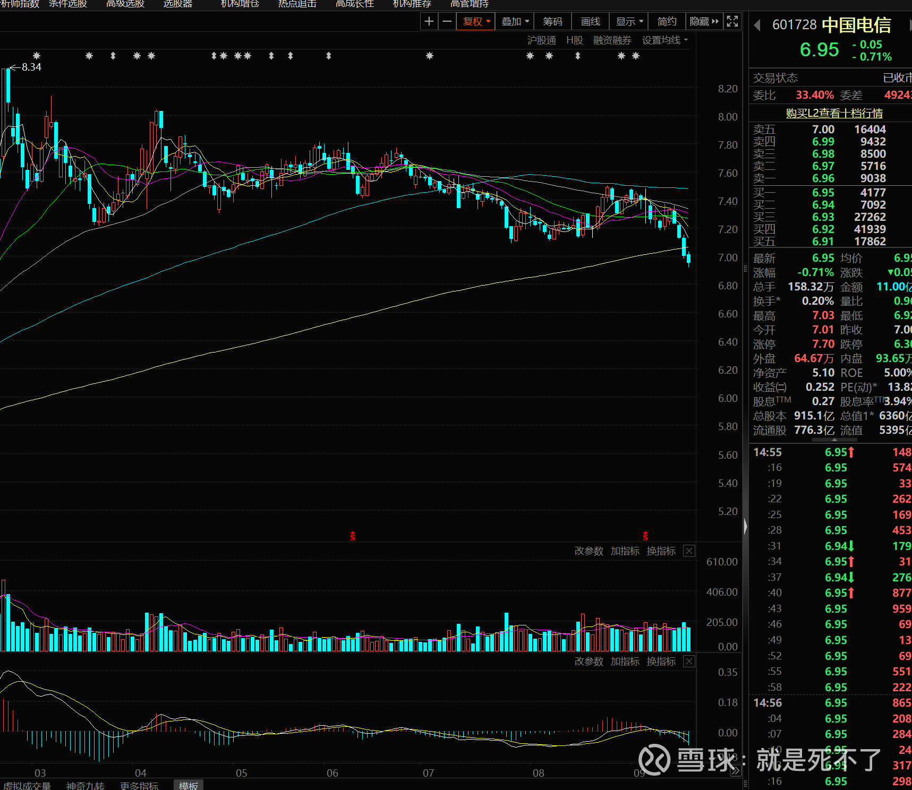
Task: Switch to 简约 simple mode
Action: (667, 22)
